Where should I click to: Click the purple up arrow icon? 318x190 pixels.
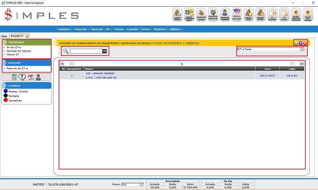(x=301, y=43)
